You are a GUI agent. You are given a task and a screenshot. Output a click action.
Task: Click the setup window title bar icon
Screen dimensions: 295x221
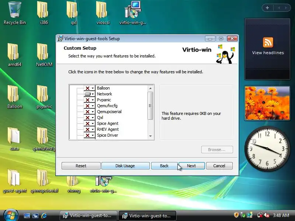(60, 39)
